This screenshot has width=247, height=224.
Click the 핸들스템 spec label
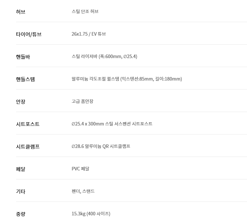pyautogui.click(x=26, y=79)
